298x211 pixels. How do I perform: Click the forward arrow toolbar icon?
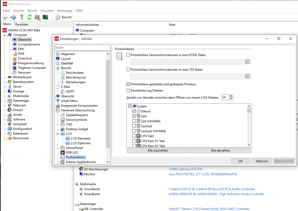(13, 17)
